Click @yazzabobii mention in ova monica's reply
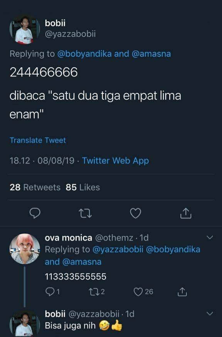Viewport: 222px width, 337px height. pos(118,250)
